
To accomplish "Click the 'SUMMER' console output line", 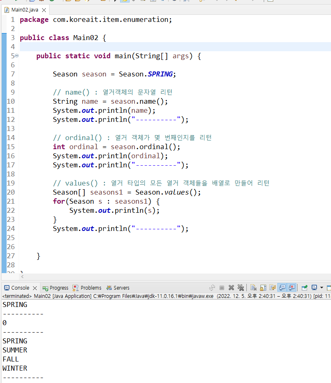I will (15, 350).
